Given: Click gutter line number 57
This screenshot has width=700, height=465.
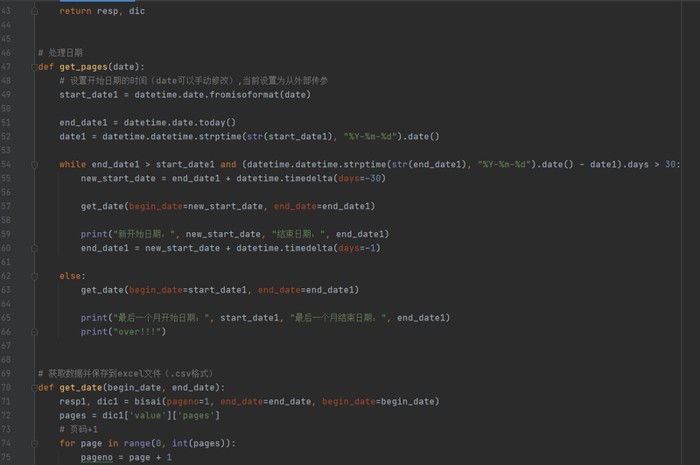Looking at the screenshot, I should click(x=6, y=207).
